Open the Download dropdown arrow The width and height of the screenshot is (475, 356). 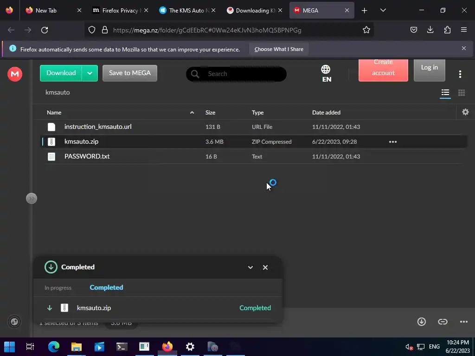point(90,73)
